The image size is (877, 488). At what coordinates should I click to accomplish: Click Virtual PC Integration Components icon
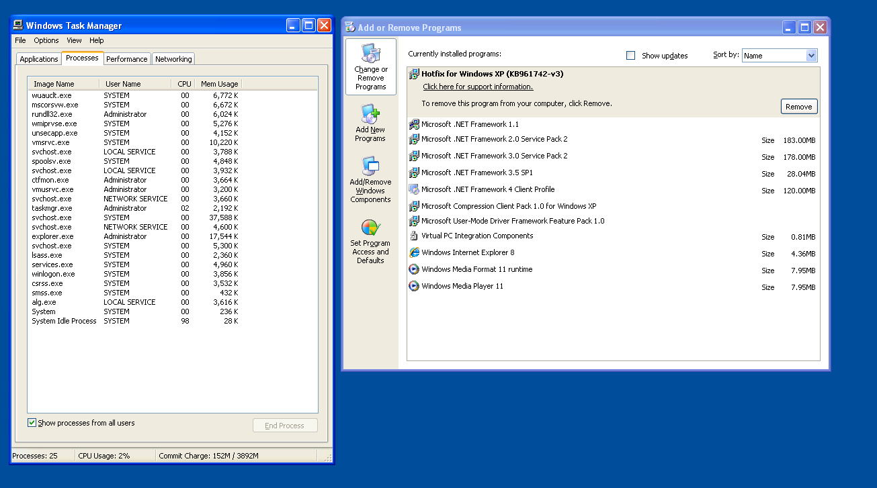tap(415, 236)
